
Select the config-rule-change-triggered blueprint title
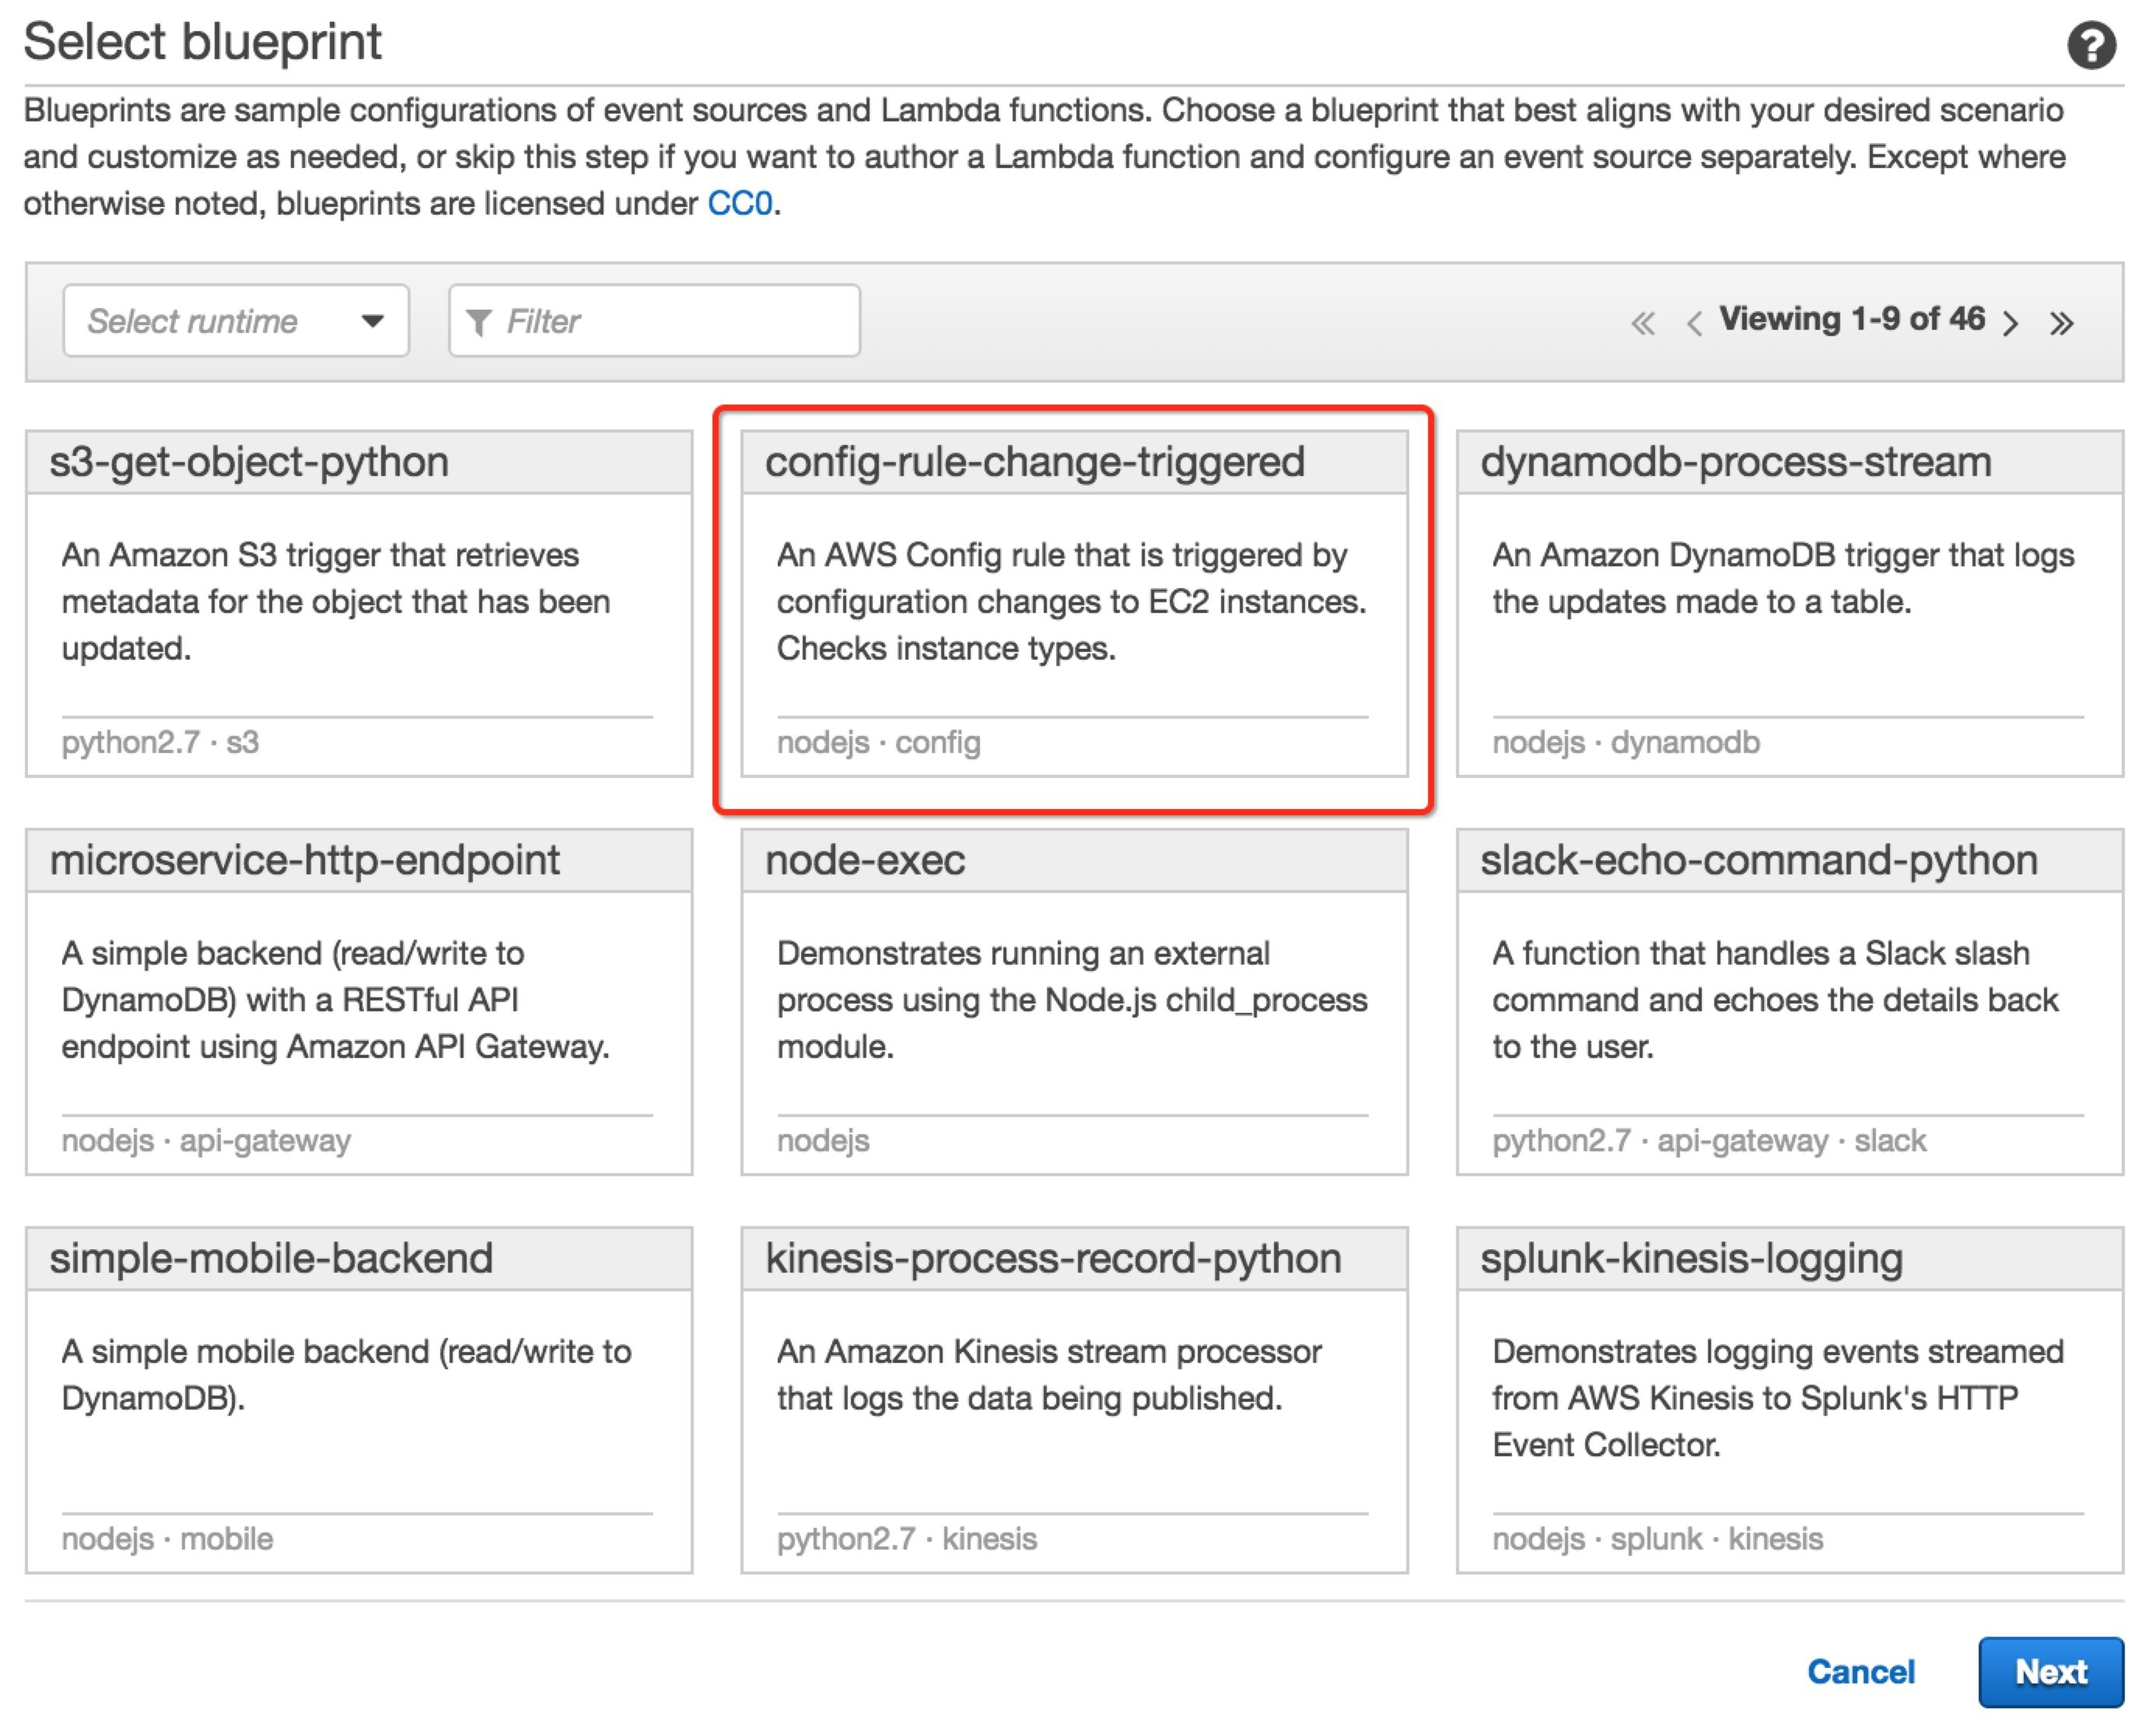pos(1035,463)
